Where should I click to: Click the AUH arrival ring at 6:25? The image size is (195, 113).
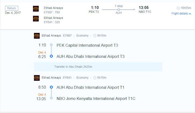pos(51,56)
